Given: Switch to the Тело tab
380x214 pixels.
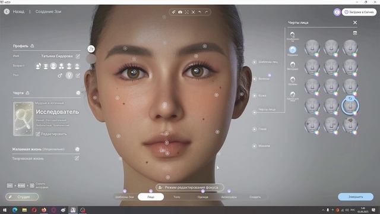Looking at the screenshot, I should click(x=177, y=197).
